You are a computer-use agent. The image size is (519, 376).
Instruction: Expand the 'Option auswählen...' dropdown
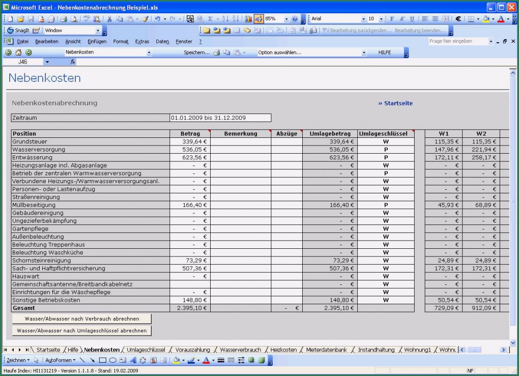point(364,52)
